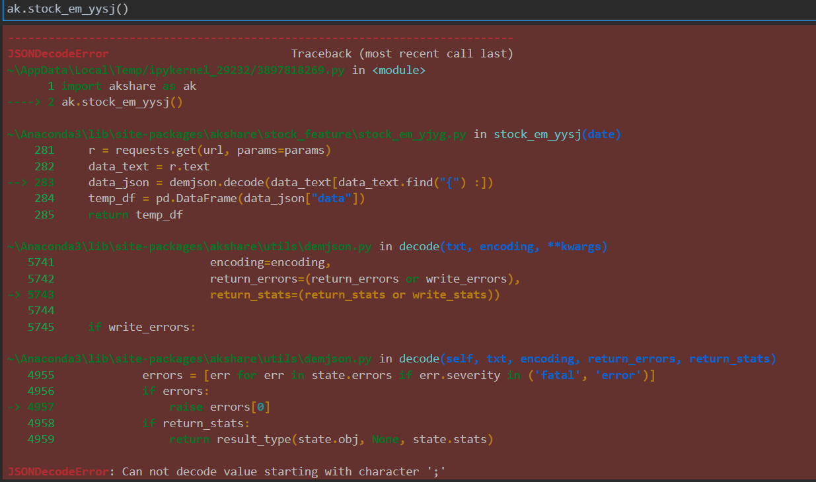816x482 pixels.
Task: Click the 'Traceback (most recent call last)' text
Action: point(402,53)
